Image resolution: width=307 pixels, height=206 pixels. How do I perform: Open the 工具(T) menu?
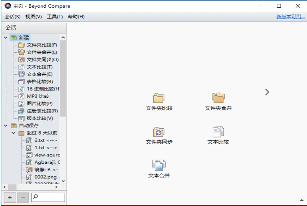pyautogui.click(x=55, y=17)
